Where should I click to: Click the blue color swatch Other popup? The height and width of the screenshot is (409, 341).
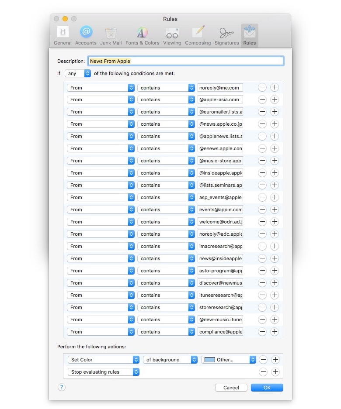coord(229,360)
